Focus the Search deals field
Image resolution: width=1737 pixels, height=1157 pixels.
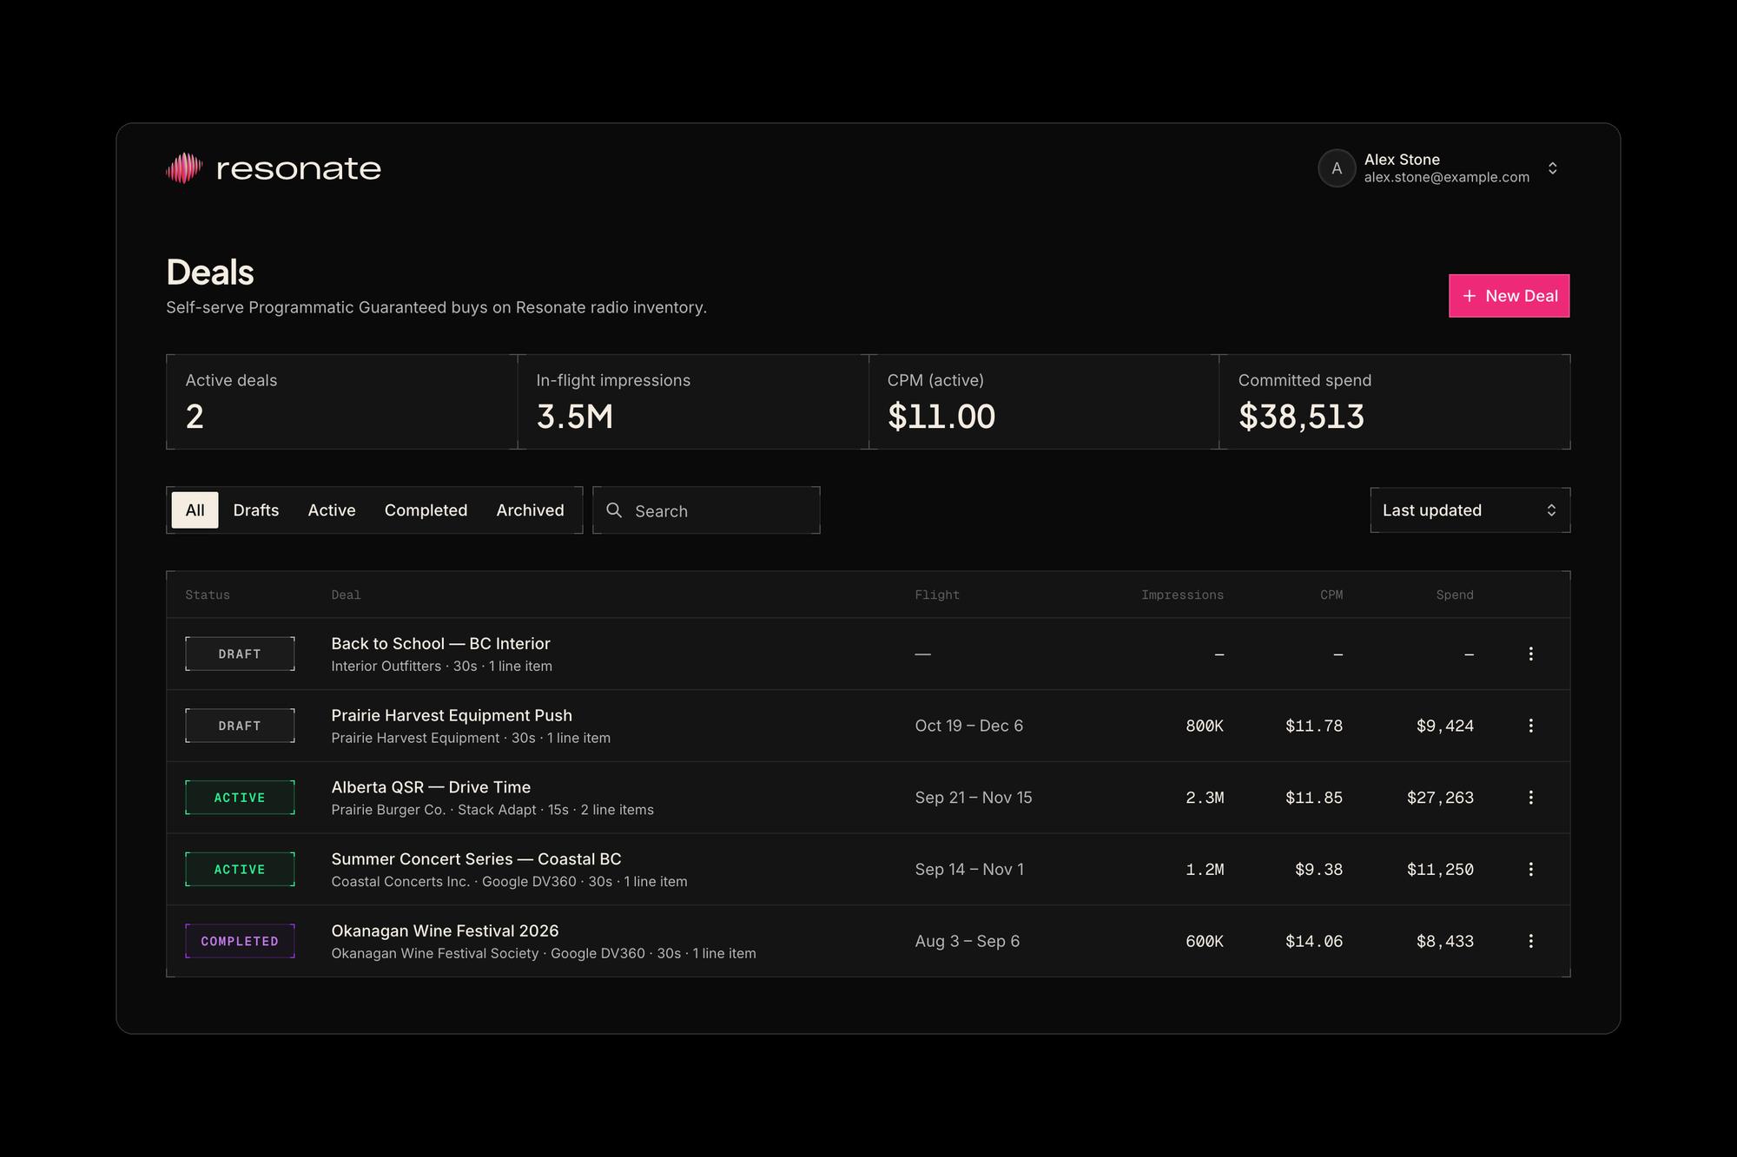tap(706, 510)
